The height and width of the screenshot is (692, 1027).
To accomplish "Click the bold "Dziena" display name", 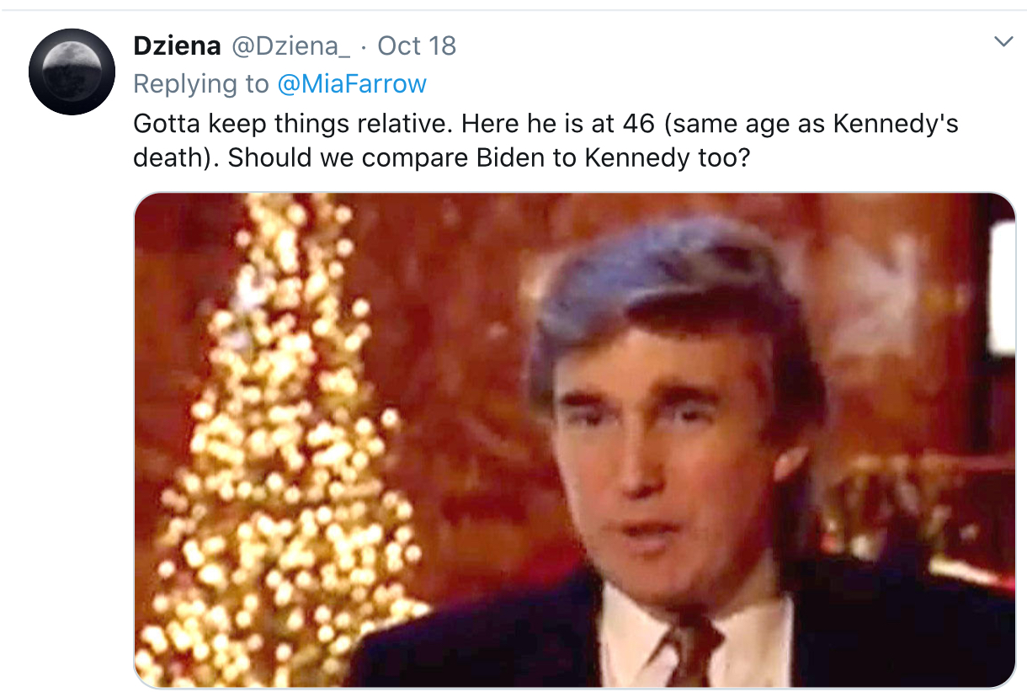I will tap(175, 45).
